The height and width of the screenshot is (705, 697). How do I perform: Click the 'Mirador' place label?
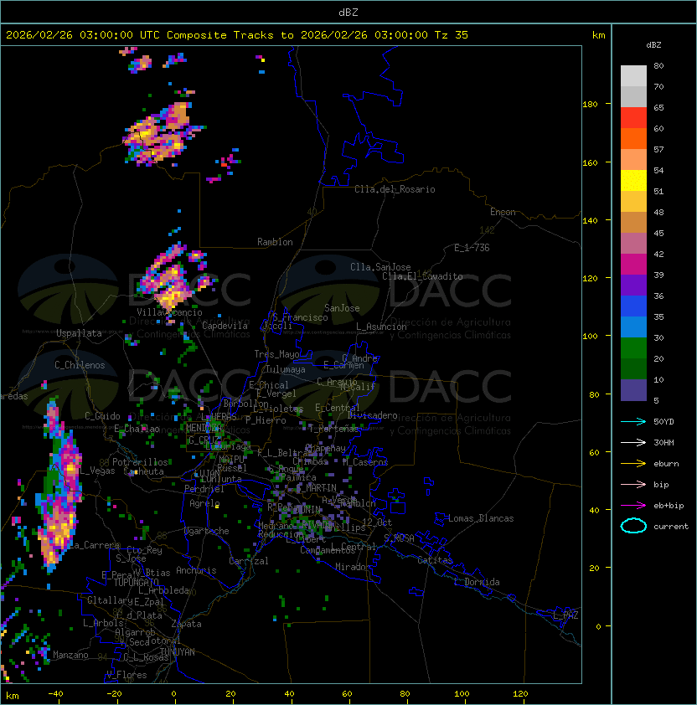[354, 567]
